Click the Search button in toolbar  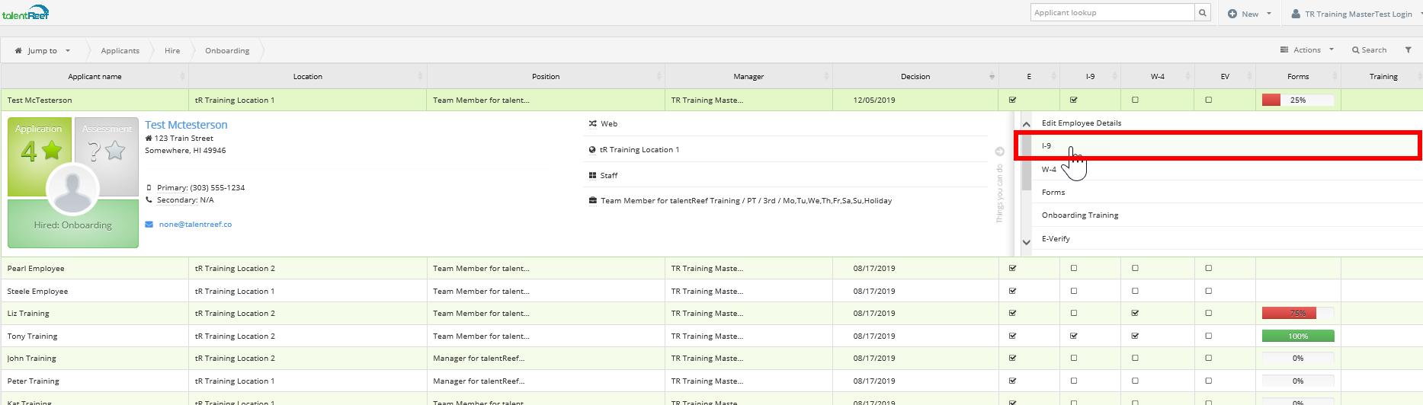(x=1370, y=50)
